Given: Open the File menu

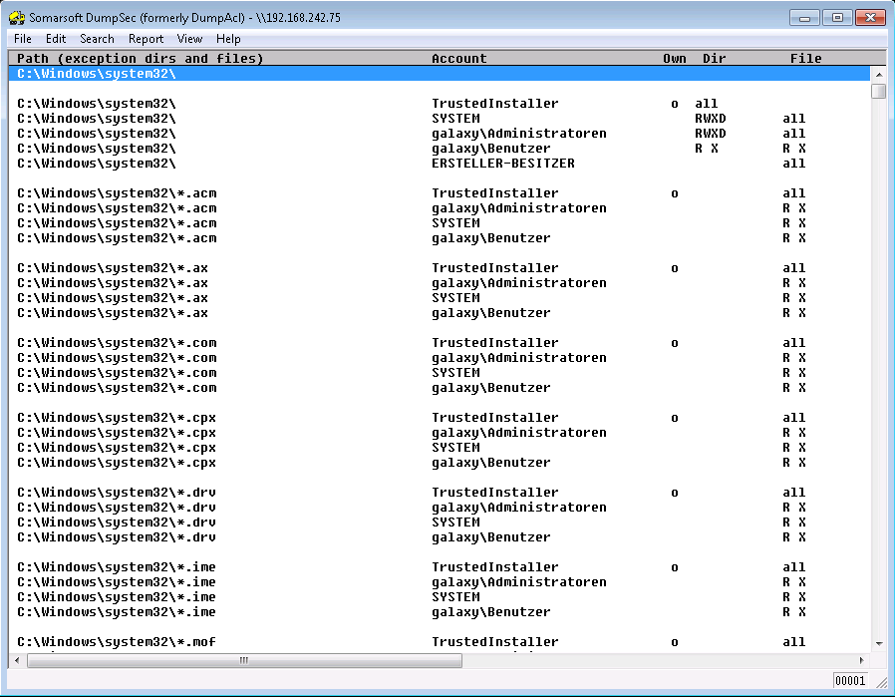Looking at the screenshot, I should [x=22, y=39].
